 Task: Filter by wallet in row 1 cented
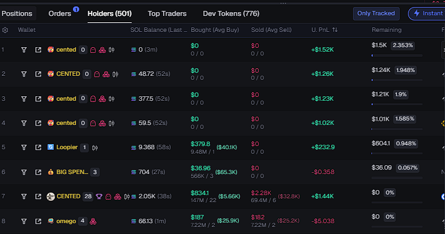pyautogui.click(x=24, y=50)
